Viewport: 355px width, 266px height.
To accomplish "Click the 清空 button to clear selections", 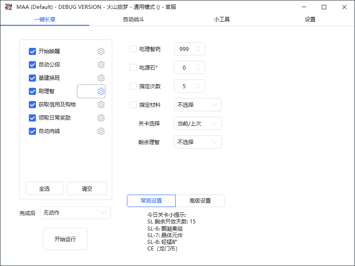I will click(87, 188).
